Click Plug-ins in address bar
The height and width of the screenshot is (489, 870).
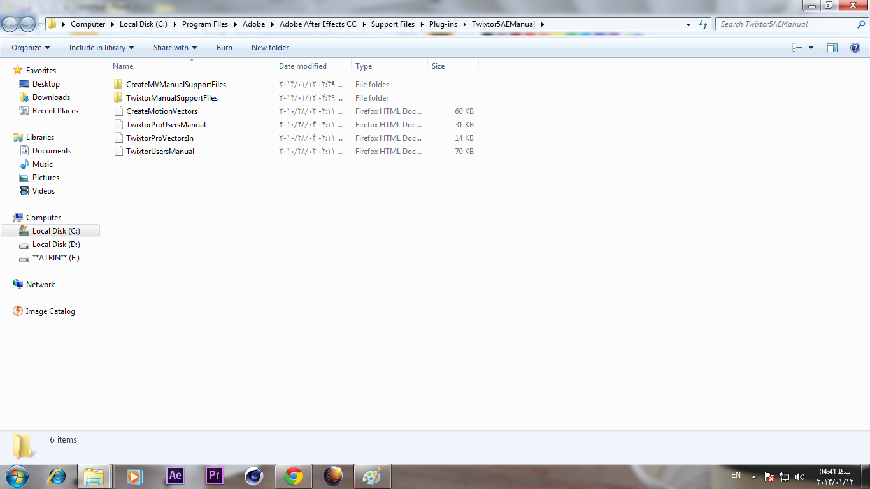443,24
